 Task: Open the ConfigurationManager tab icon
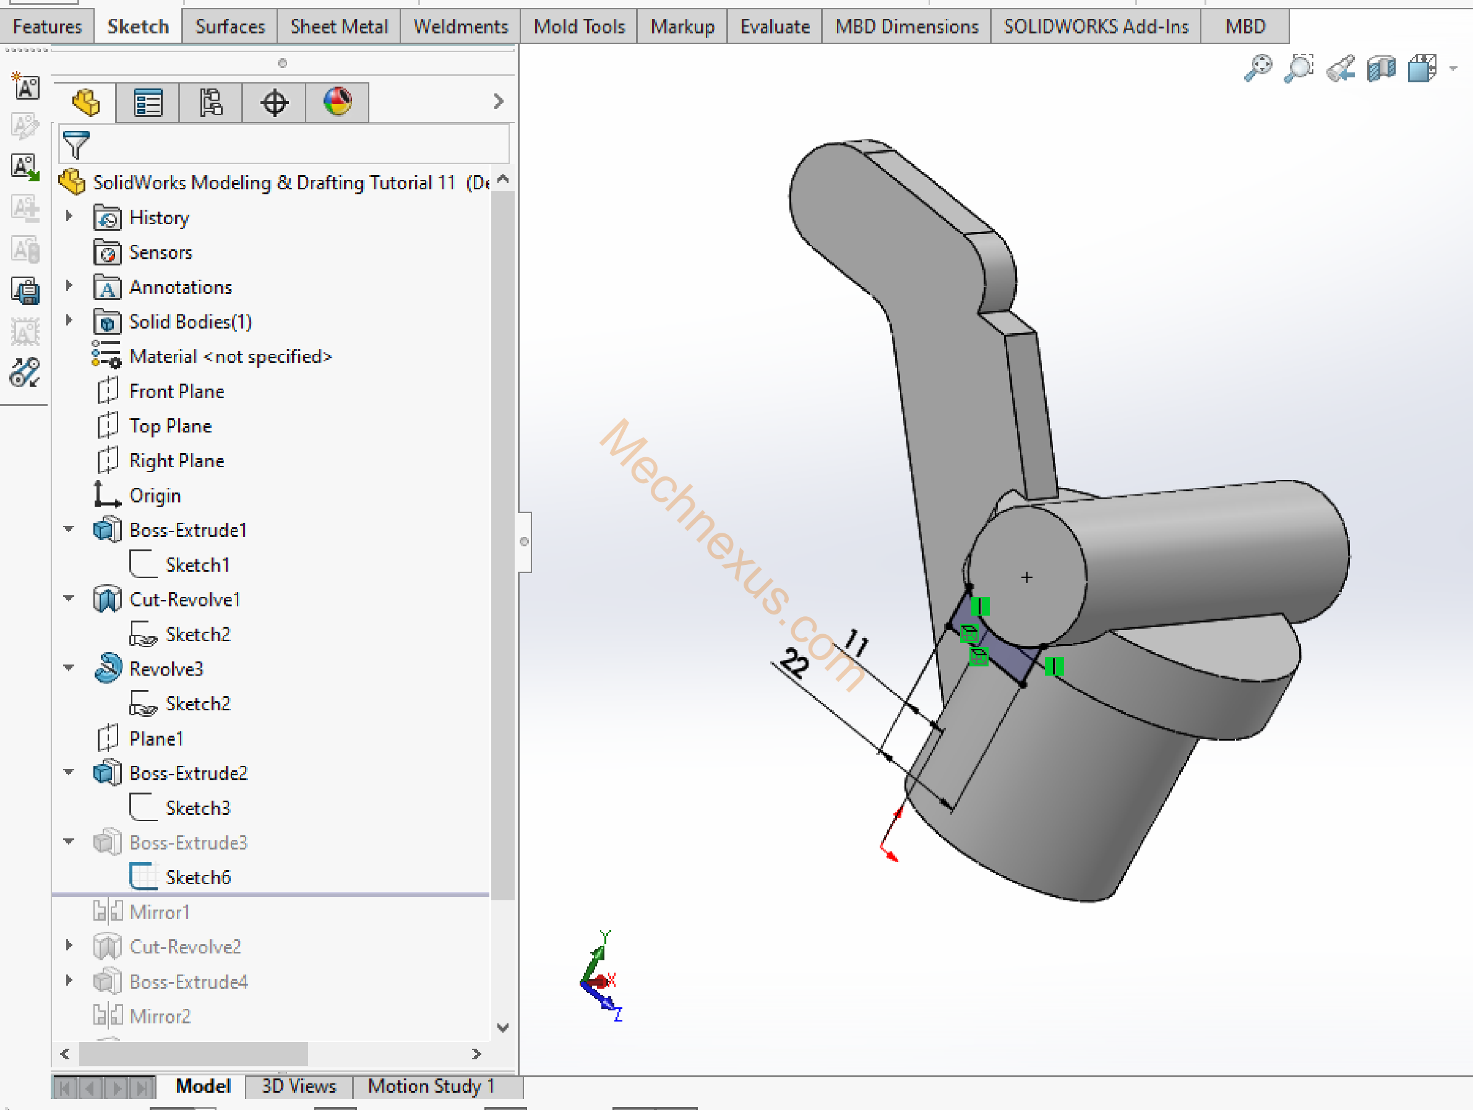click(x=211, y=103)
